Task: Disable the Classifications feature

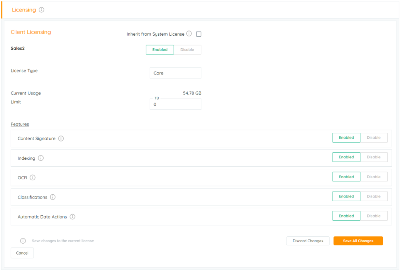Action: click(x=373, y=196)
